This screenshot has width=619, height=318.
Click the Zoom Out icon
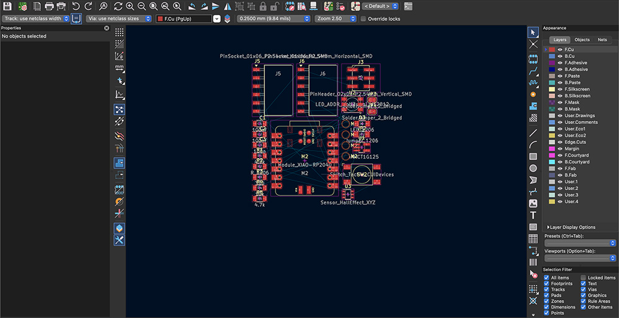142,6
